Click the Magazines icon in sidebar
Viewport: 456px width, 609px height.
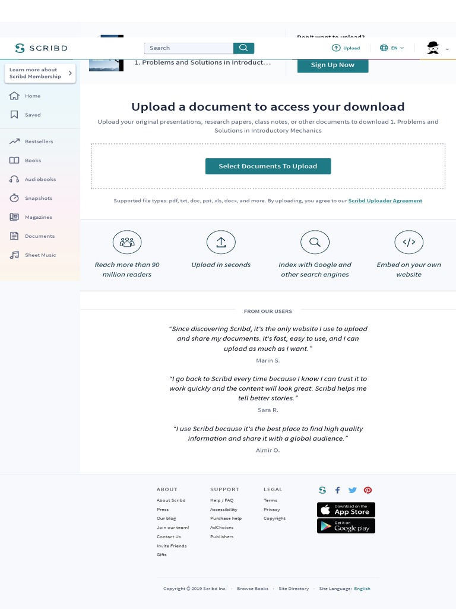14,217
